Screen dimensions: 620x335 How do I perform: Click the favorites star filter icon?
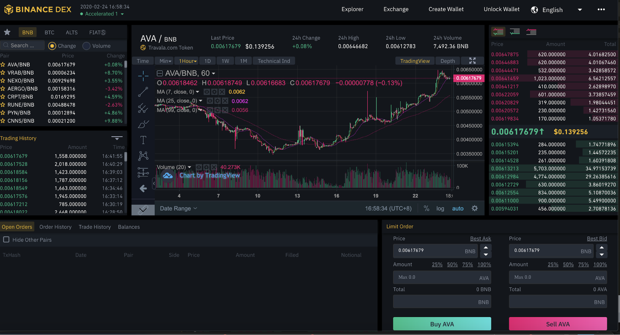pos(7,32)
